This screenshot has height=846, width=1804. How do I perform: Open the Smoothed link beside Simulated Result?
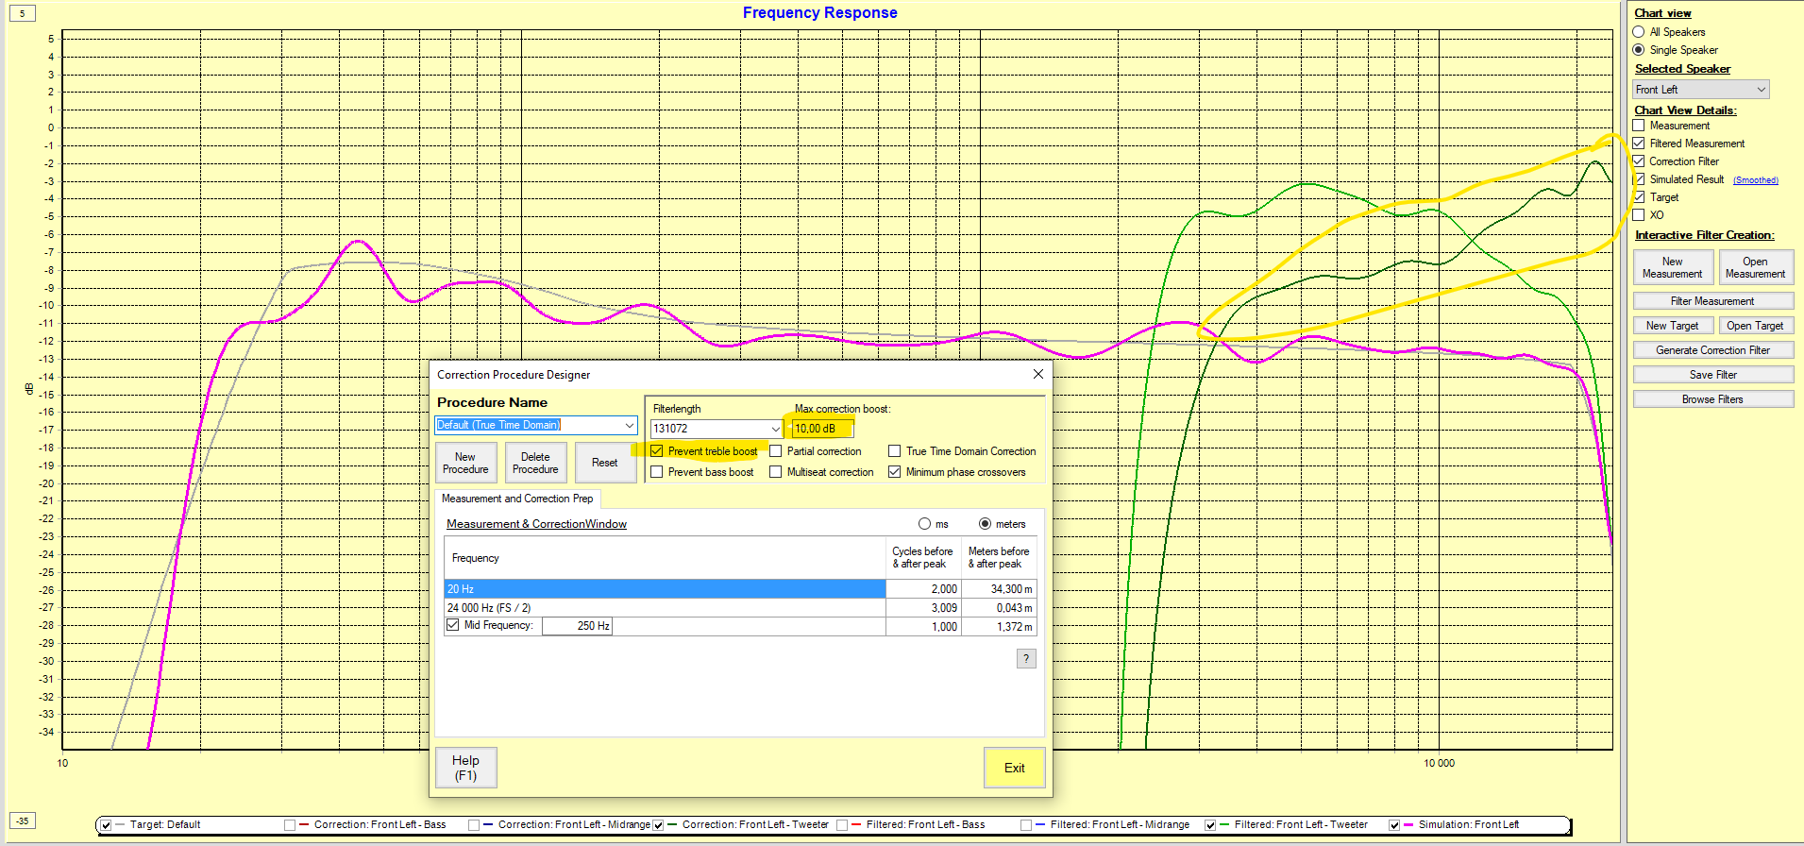[1755, 180]
